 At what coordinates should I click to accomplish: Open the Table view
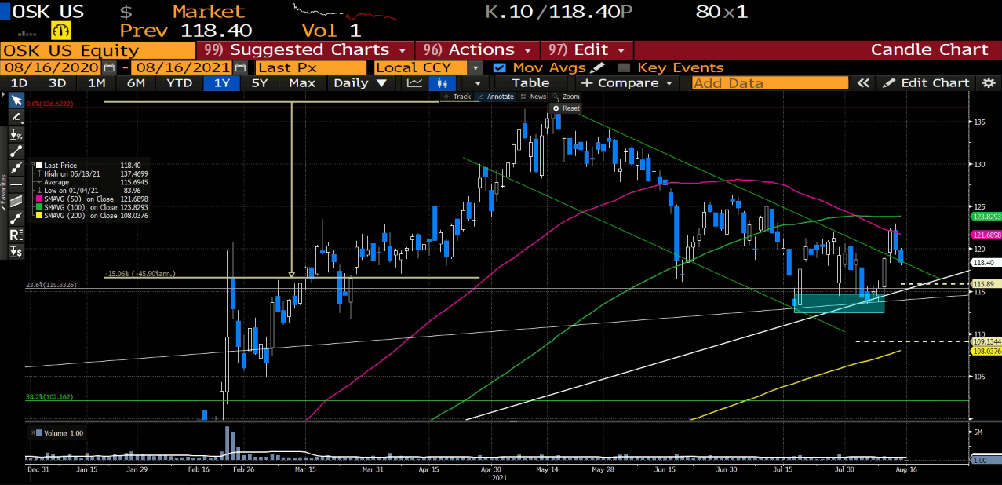[531, 83]
